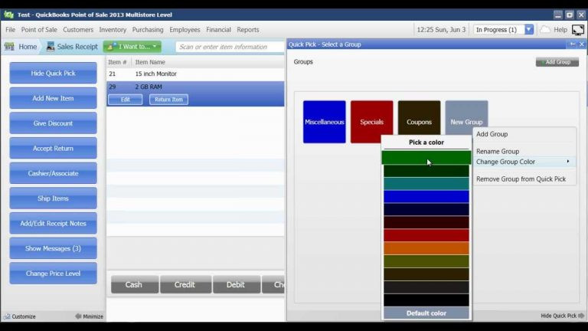Viewport: 588px width, 331px height.
Task: Pick the charcoal gray color swatch
Action: pos(426,287)
